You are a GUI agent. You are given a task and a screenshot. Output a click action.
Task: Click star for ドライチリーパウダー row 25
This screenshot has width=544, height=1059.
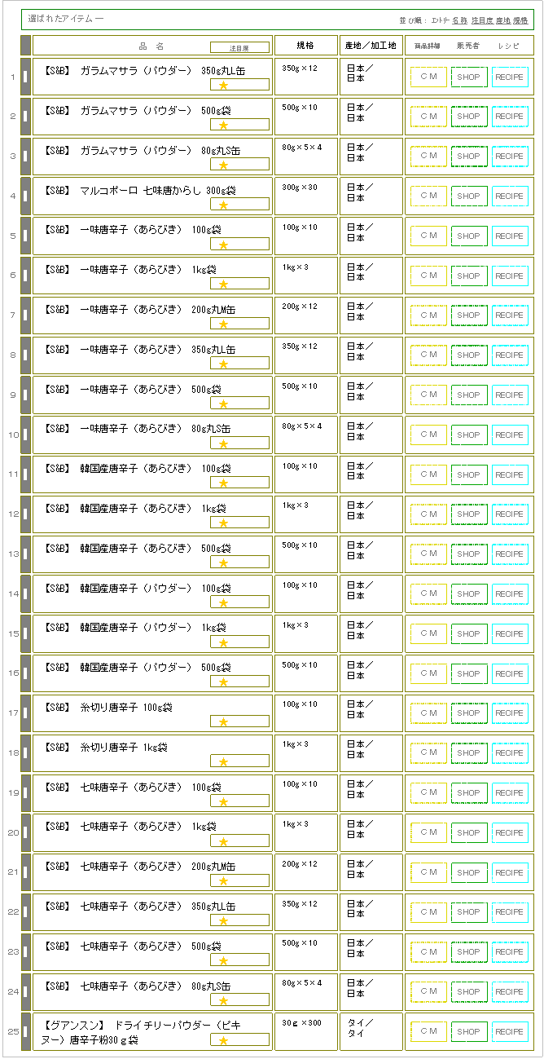click(x=223, y=1040)
